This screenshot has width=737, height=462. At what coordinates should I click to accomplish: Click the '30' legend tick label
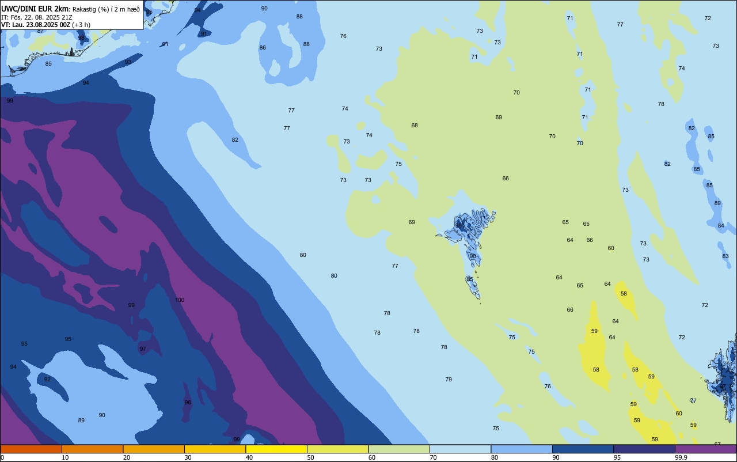(x=188, y=457)
